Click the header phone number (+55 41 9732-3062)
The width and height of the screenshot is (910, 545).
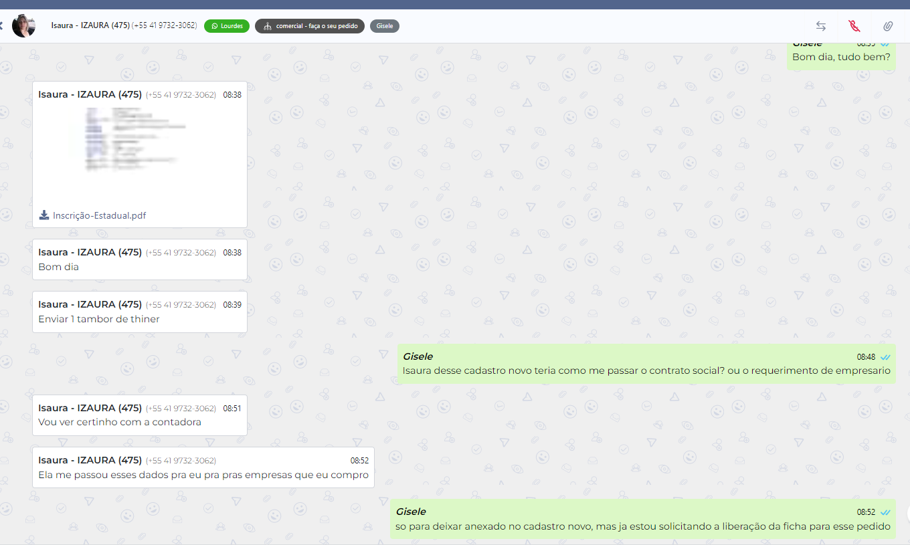[x=165, y=25]
